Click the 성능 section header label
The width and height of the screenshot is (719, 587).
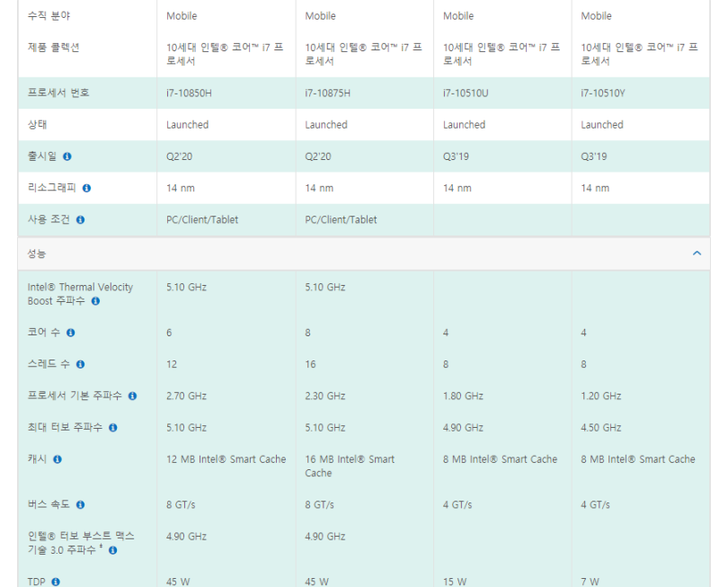tap(37, 253)
